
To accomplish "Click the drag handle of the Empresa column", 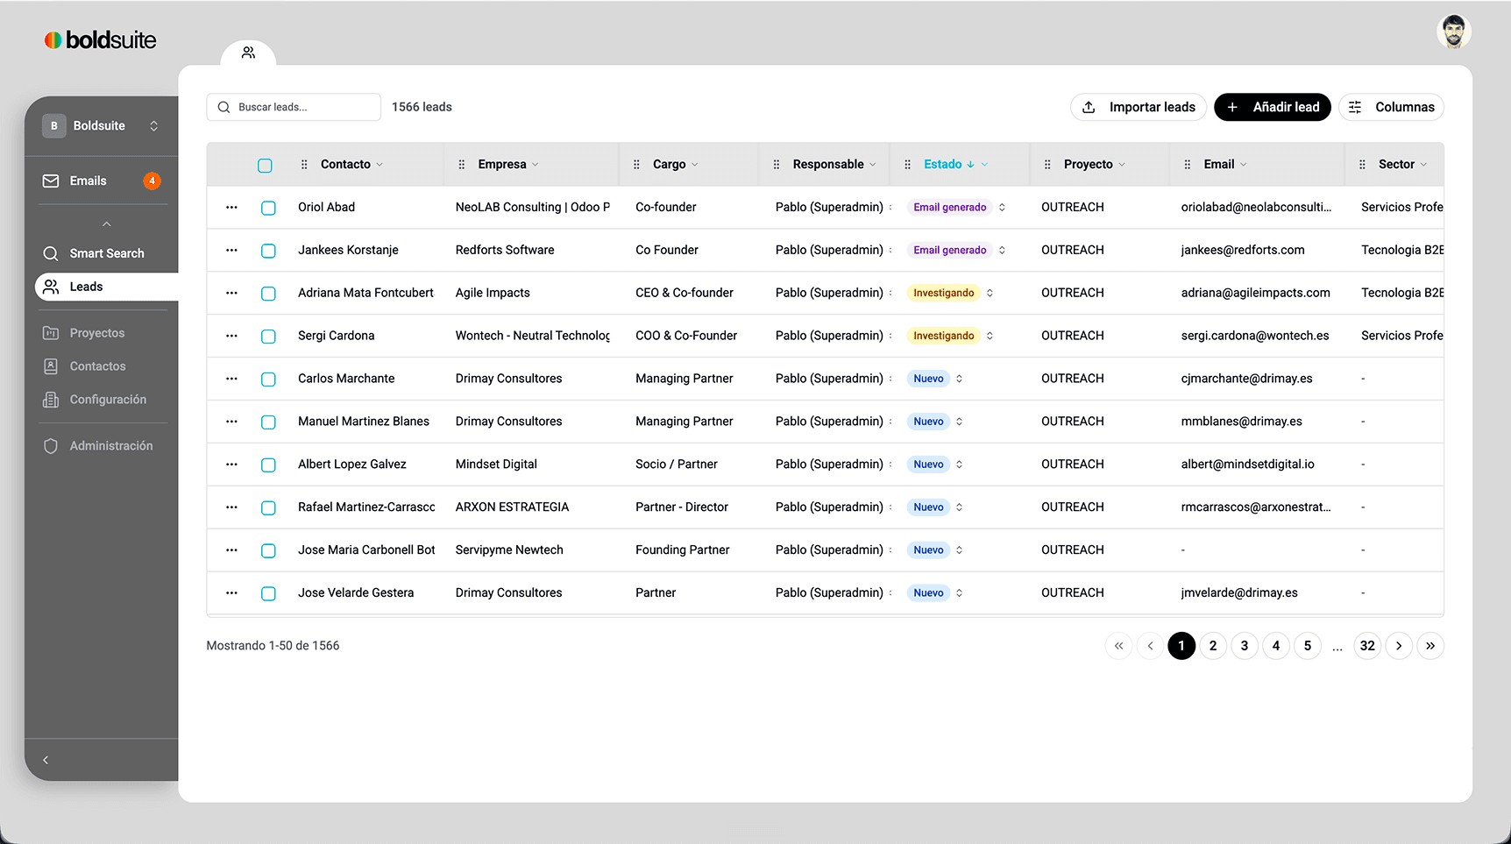I will tap(462, 165).
